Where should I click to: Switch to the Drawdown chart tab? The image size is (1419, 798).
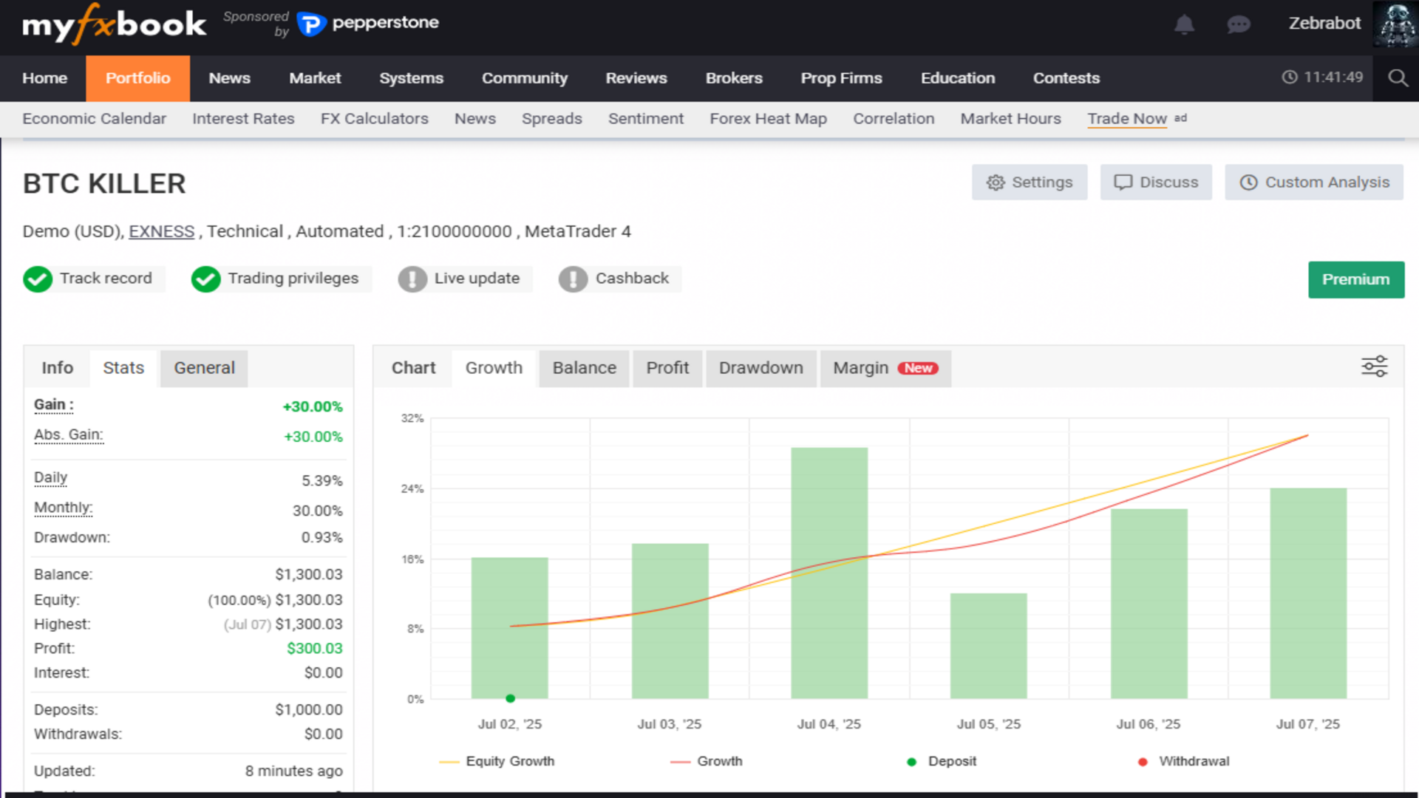point(760,368)
